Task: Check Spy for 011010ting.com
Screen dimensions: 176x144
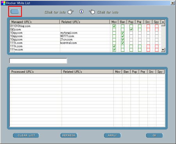Action: coord(157,26)
